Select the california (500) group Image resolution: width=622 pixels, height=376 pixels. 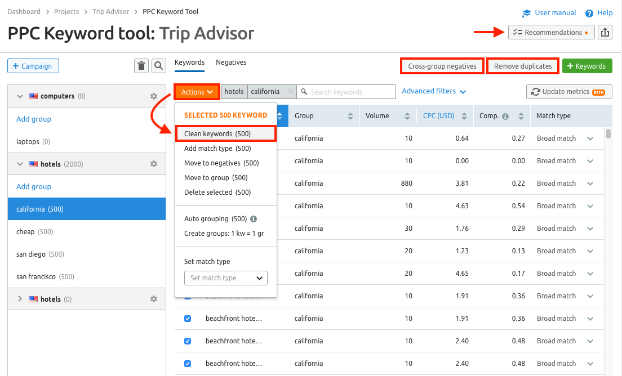(x=86, y=209)
